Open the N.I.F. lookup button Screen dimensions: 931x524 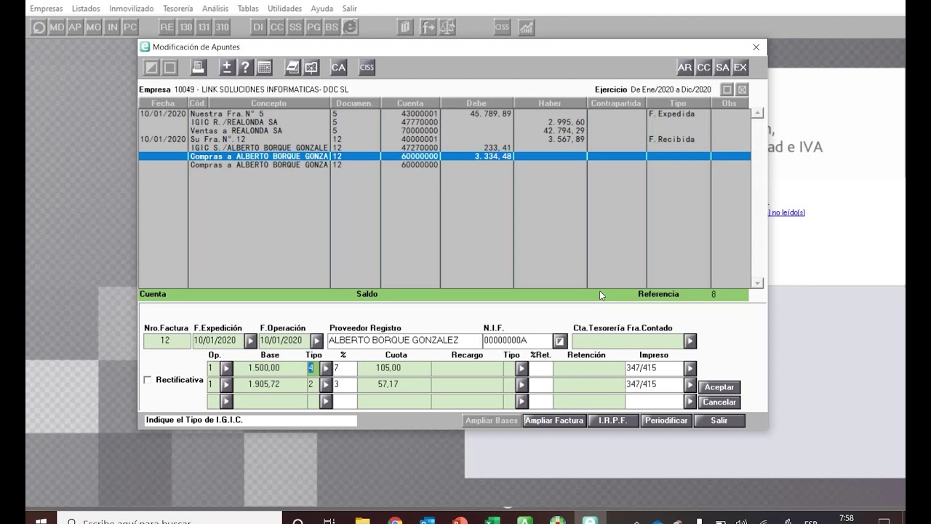pyautogui.click(x=560, y=341)
